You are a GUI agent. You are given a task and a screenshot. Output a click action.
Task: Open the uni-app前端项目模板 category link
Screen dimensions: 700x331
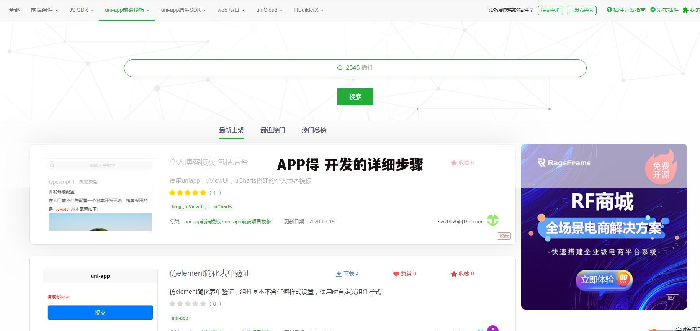tap(248, 222)
